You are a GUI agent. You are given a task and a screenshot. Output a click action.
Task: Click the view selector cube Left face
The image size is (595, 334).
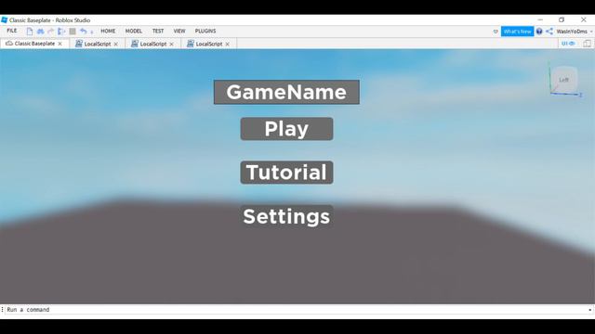[564, 80]
